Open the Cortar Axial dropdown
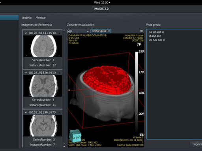The image size is (202, 151). pos(101,31)
